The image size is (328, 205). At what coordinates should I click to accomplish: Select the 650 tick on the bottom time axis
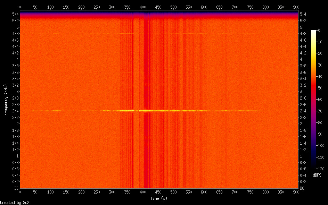click(x=220, y=192)
